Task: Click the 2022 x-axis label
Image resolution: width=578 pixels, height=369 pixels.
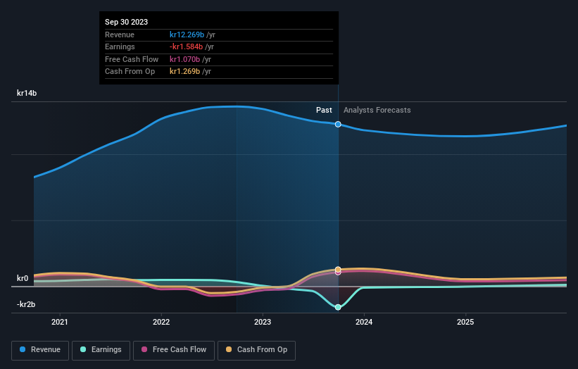Action: [161, 322]
